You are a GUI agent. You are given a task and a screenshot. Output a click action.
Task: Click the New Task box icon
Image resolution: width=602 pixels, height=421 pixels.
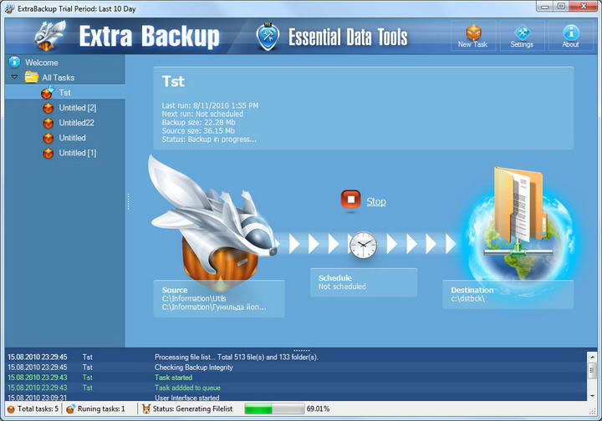(473, 33)
